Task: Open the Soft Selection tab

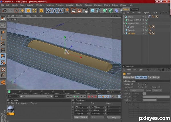Action: tap(141, 77)
